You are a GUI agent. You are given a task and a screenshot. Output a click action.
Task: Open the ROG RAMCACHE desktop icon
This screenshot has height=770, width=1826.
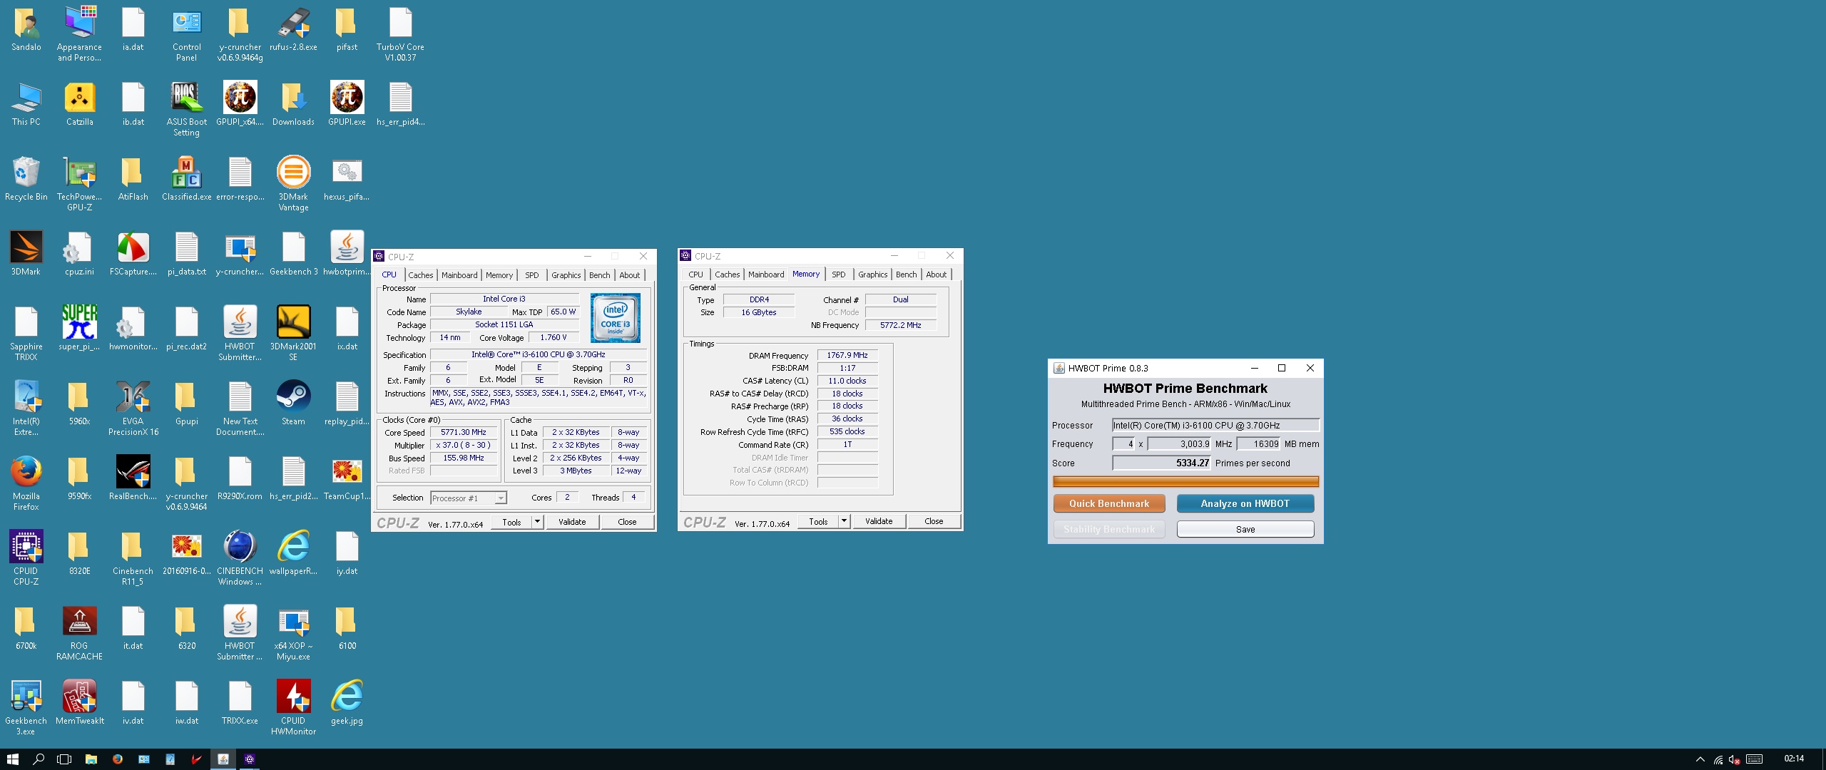click(x=80, y=634)
